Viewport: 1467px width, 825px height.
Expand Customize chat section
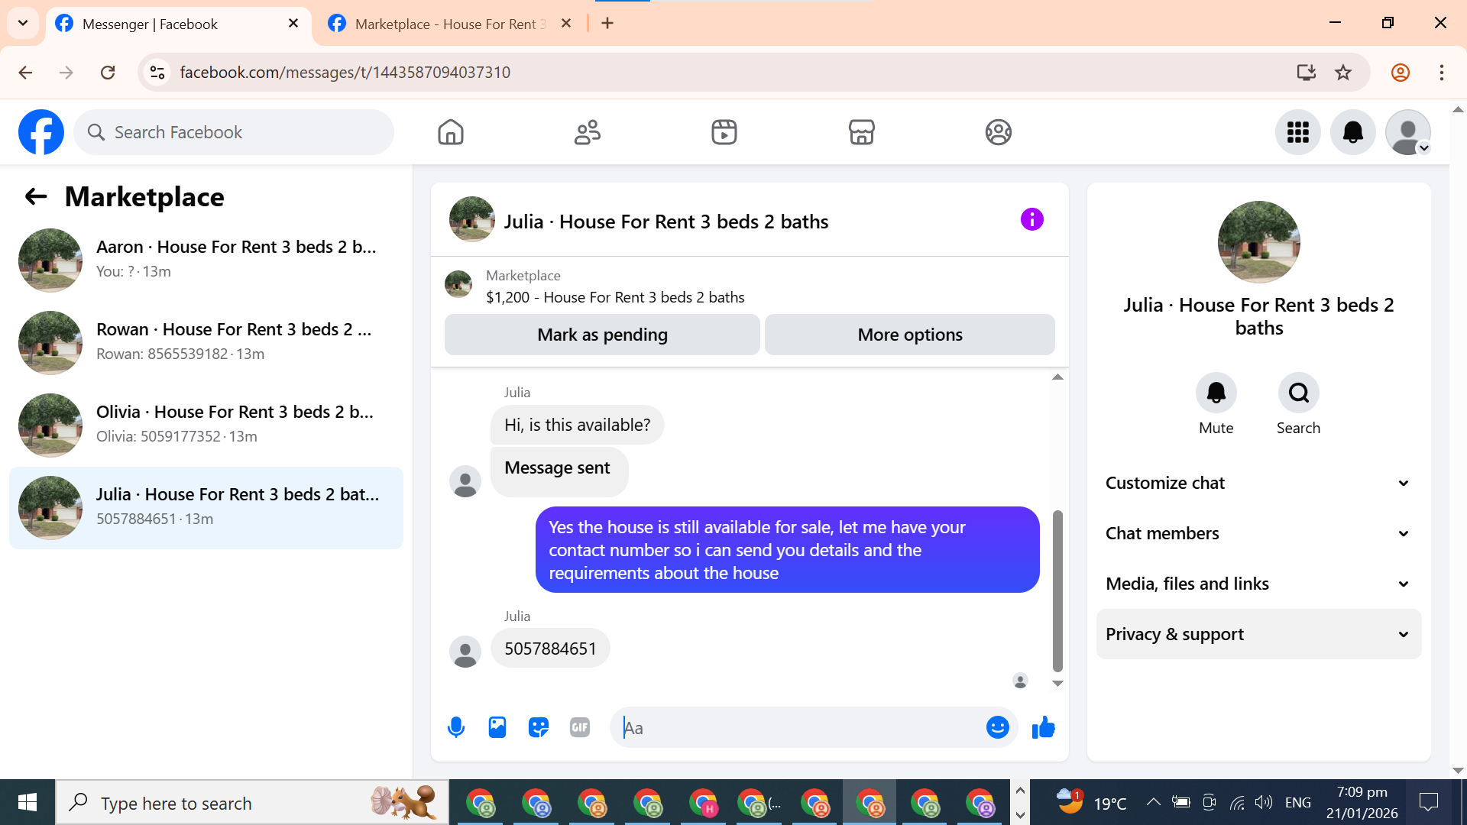tap(1258, 483)
